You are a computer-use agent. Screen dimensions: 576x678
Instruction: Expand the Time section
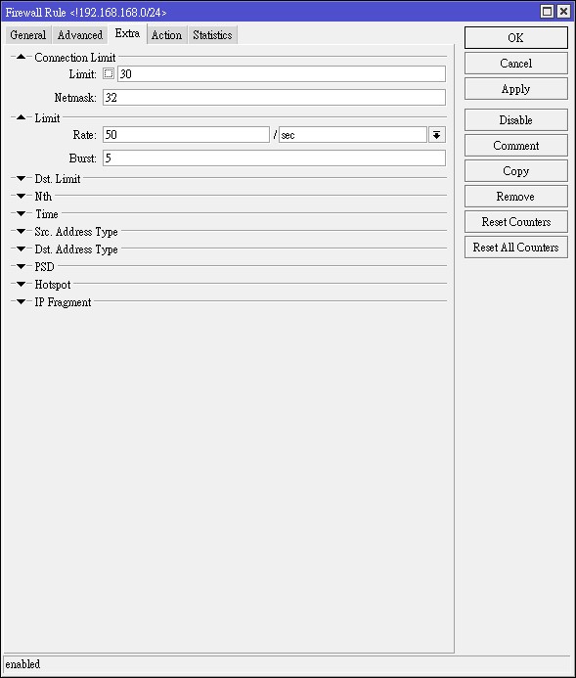tap(21, 213)
